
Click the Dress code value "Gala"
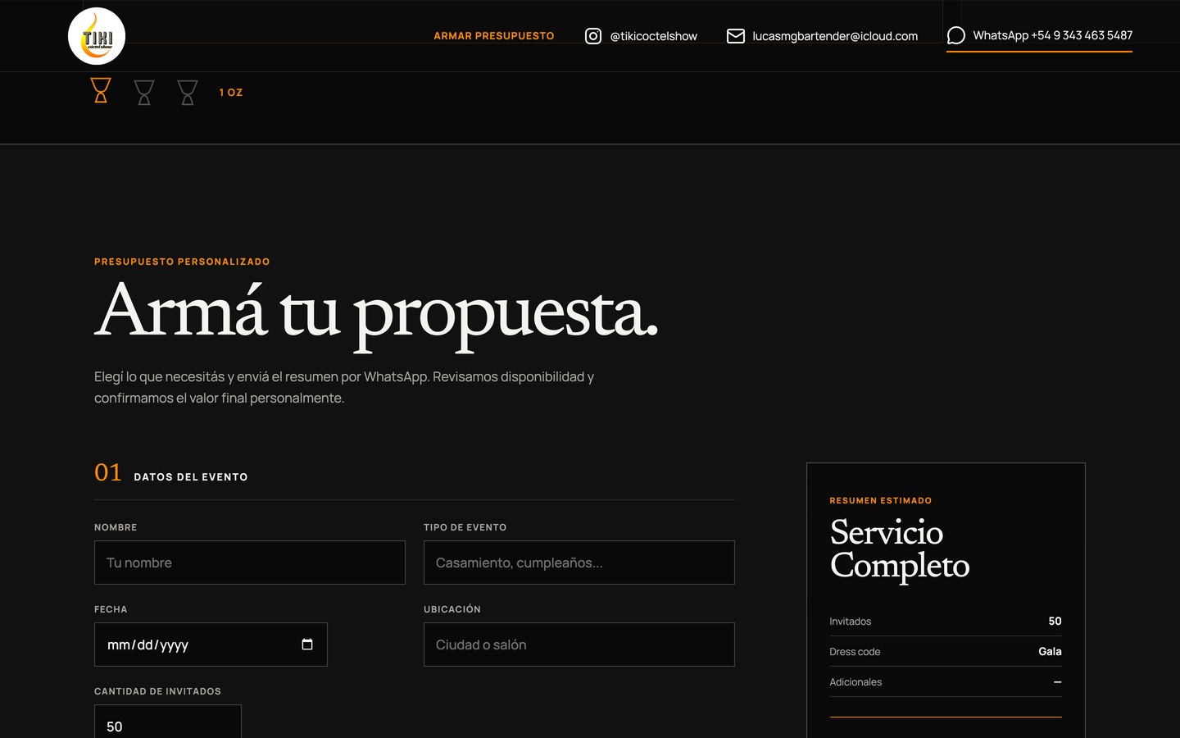point(1050,652)
